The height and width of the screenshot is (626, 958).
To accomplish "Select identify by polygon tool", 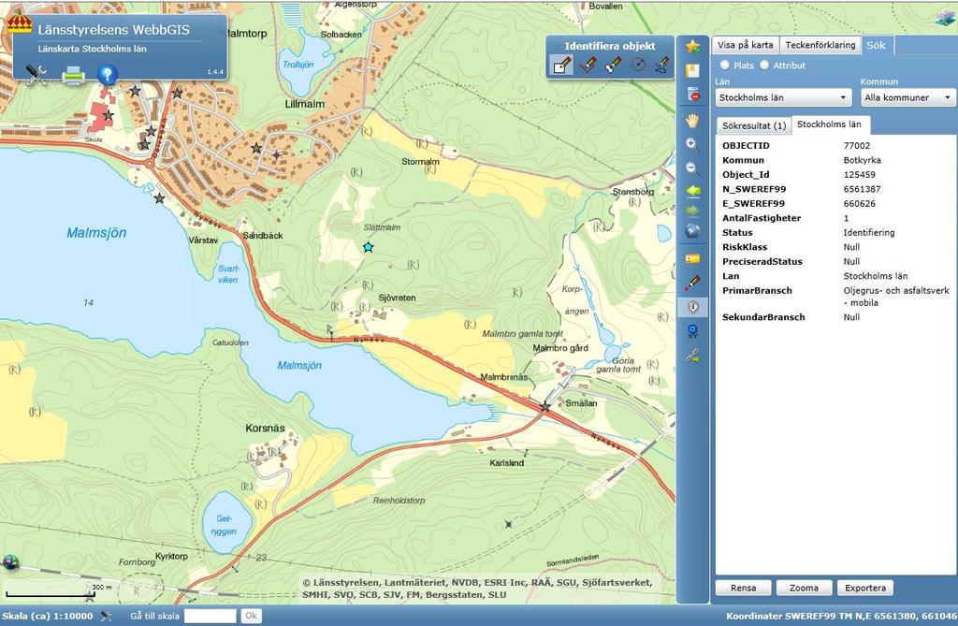I will click(588, 65).
